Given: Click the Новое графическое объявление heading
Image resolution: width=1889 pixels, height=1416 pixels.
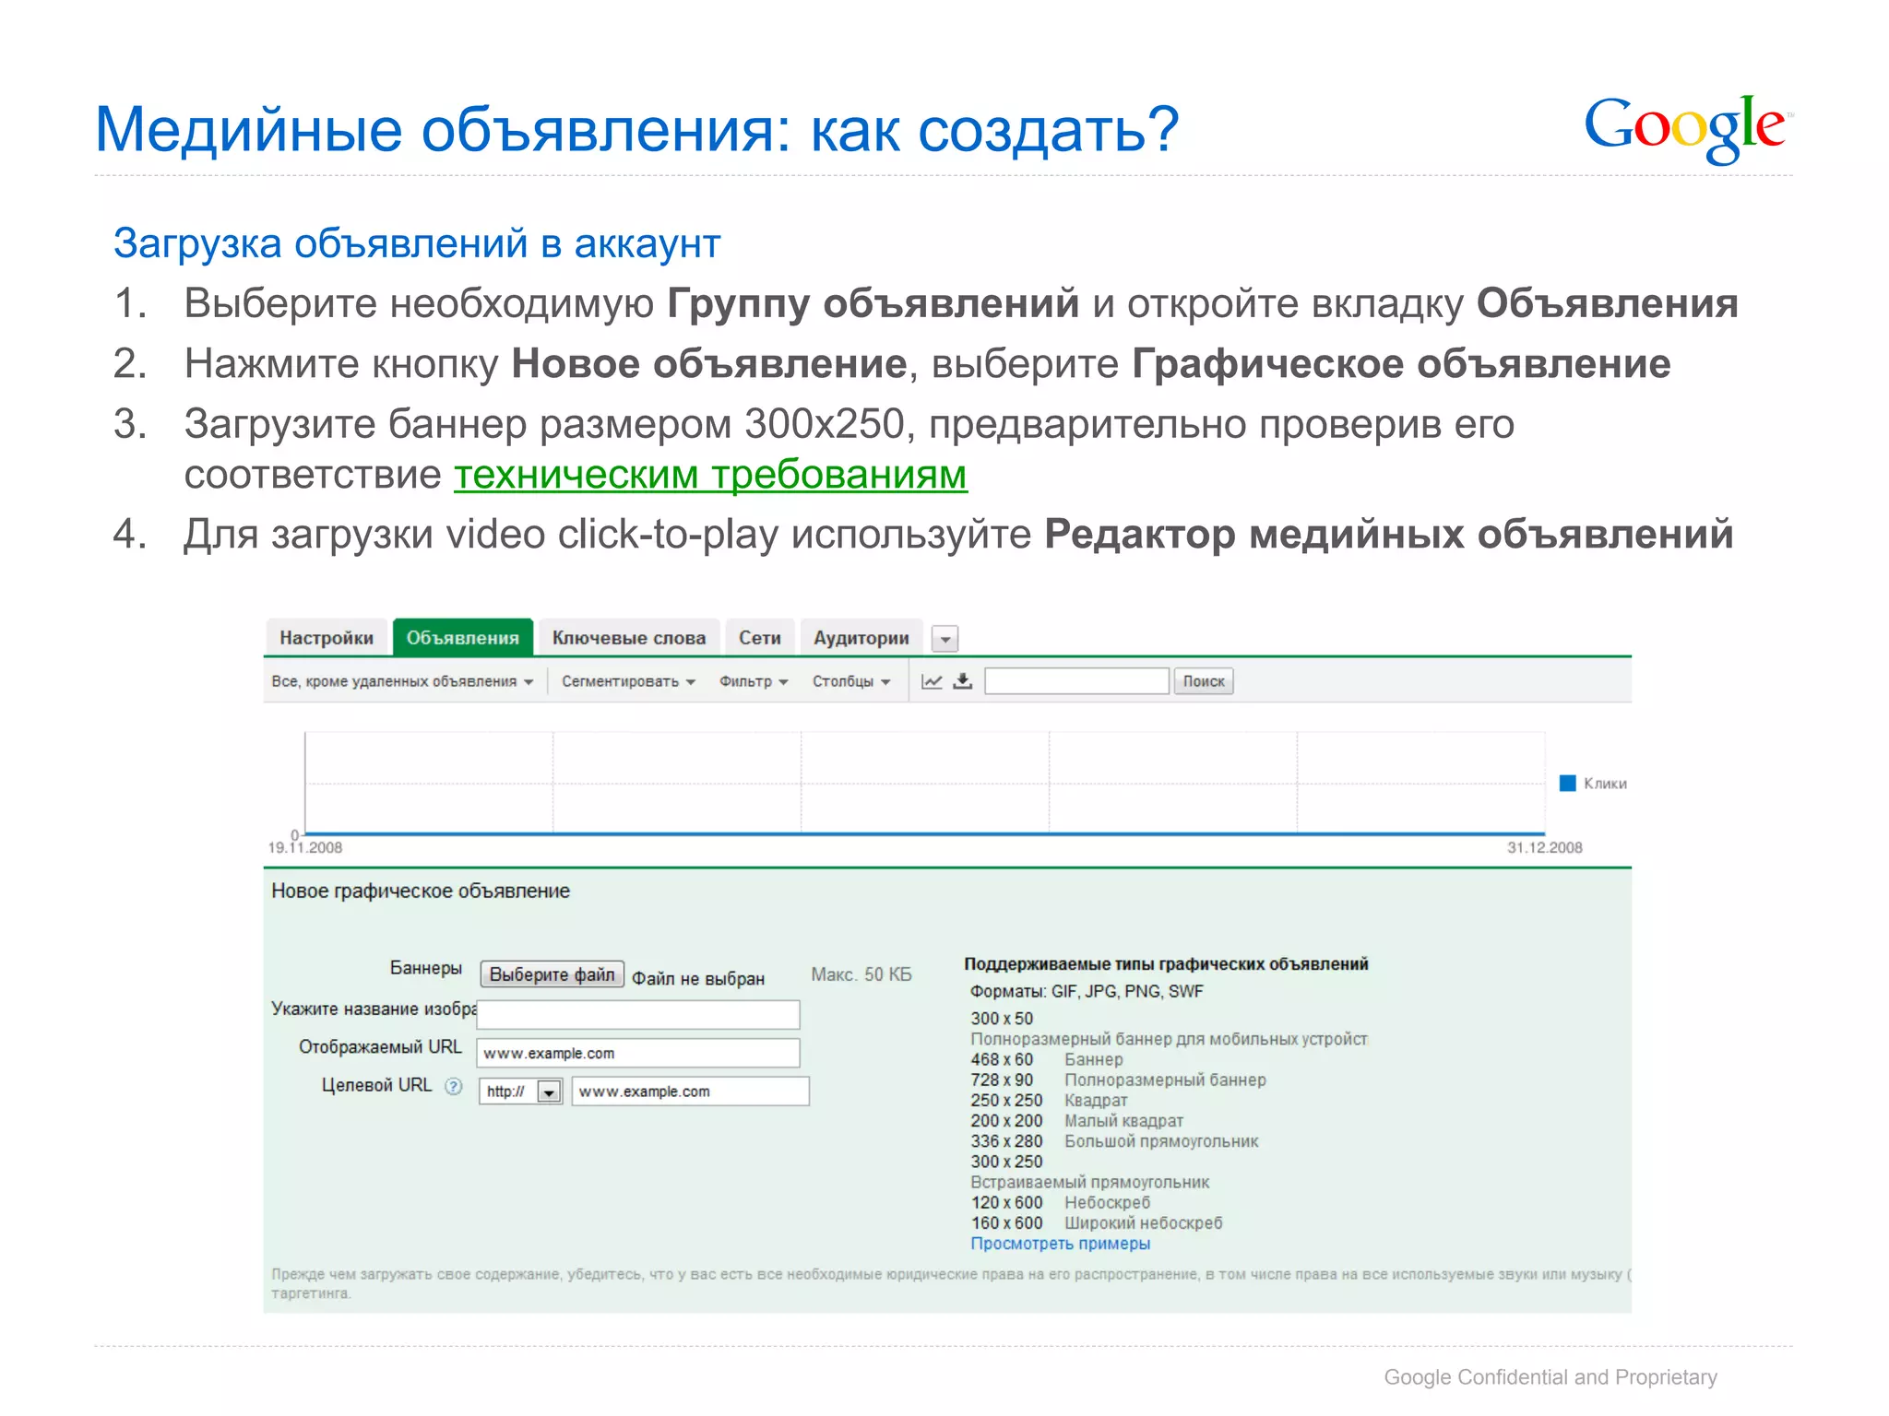Looking at the screenshot, I should 421,891.
